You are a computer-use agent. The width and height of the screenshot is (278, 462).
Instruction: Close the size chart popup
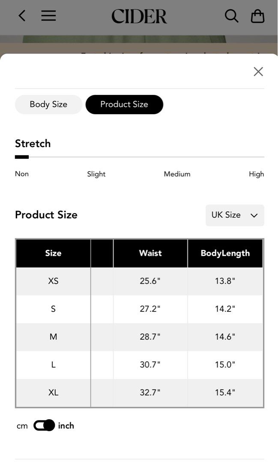click(258, 71)
